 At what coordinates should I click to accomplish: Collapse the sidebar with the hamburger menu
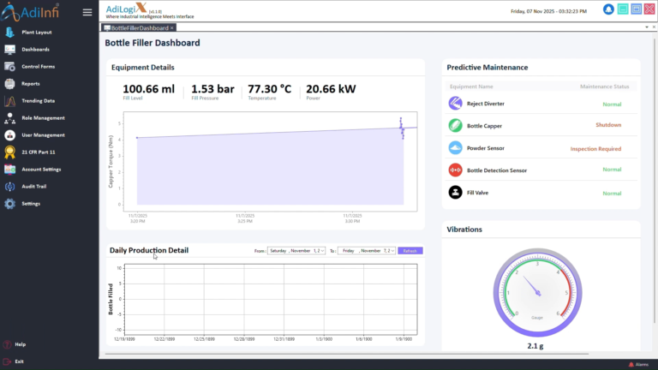(87, 12)
